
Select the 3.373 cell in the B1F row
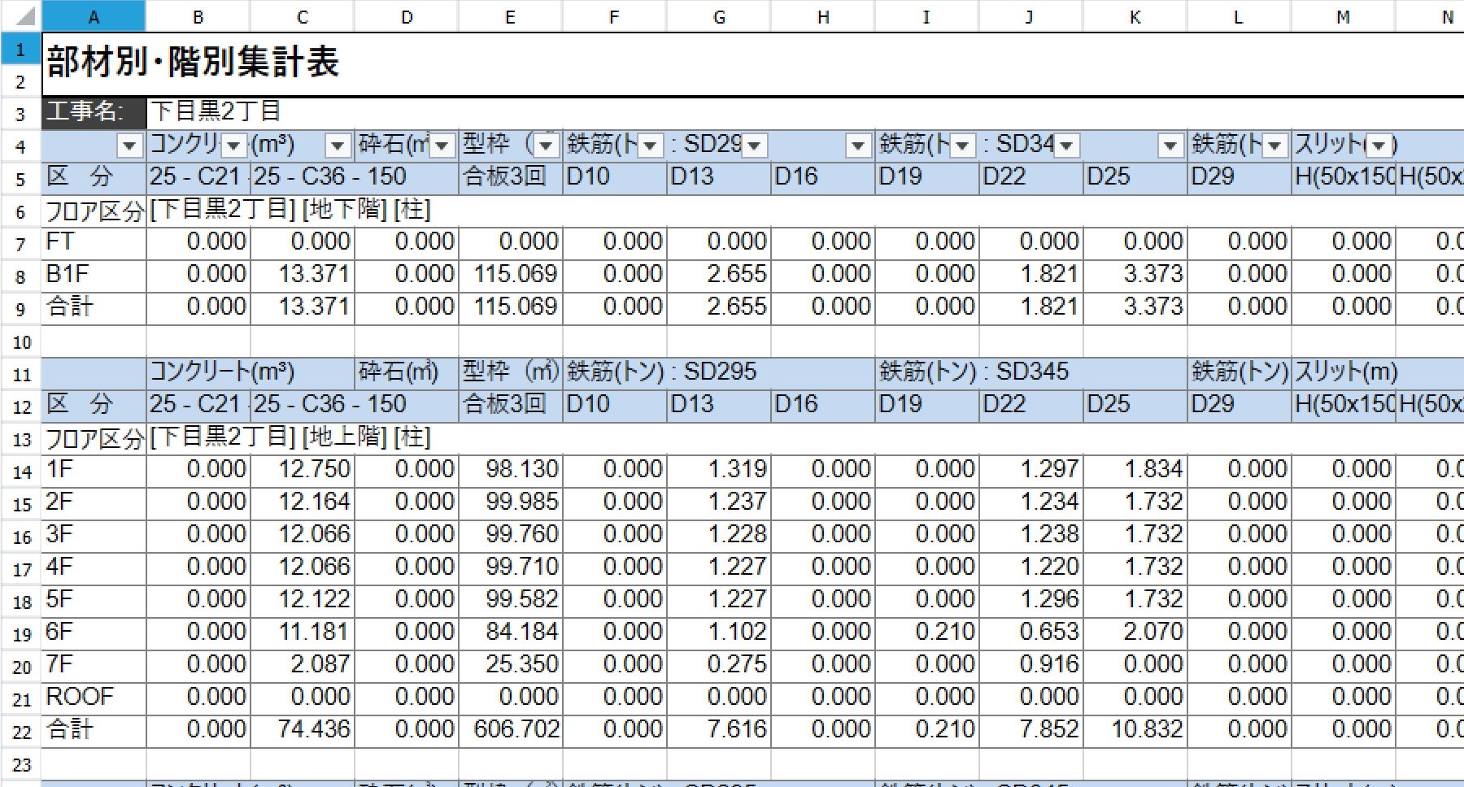1135,275
